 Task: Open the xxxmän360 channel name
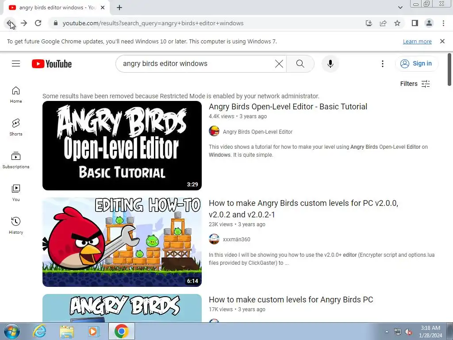pos(236,240)
